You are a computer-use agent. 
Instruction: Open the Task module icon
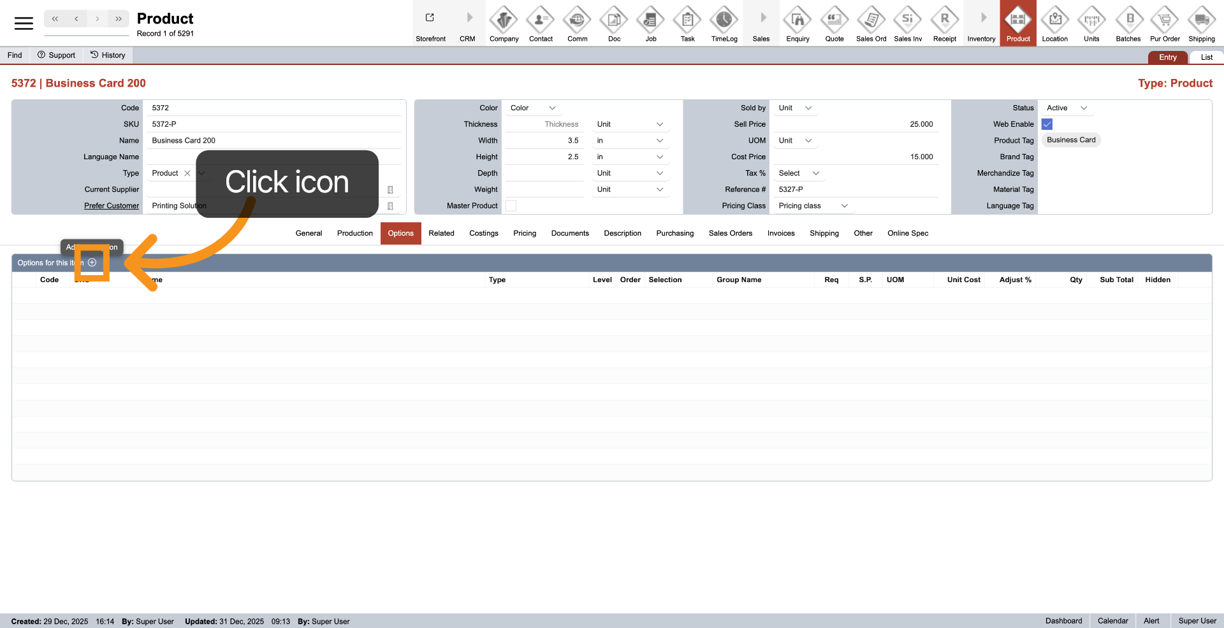pyautogui.click(x=687, y=20)
